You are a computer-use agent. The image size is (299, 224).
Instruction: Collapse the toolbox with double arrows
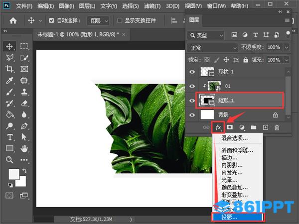coord(5,31)
